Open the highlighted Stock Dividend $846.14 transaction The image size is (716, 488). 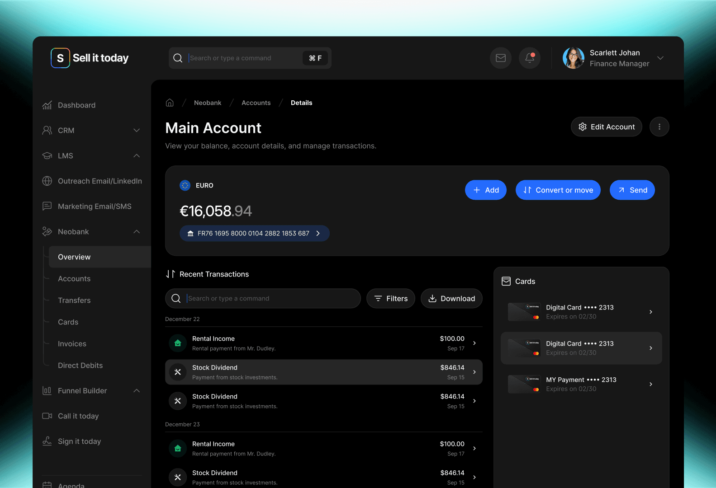(x=324, y=372)
